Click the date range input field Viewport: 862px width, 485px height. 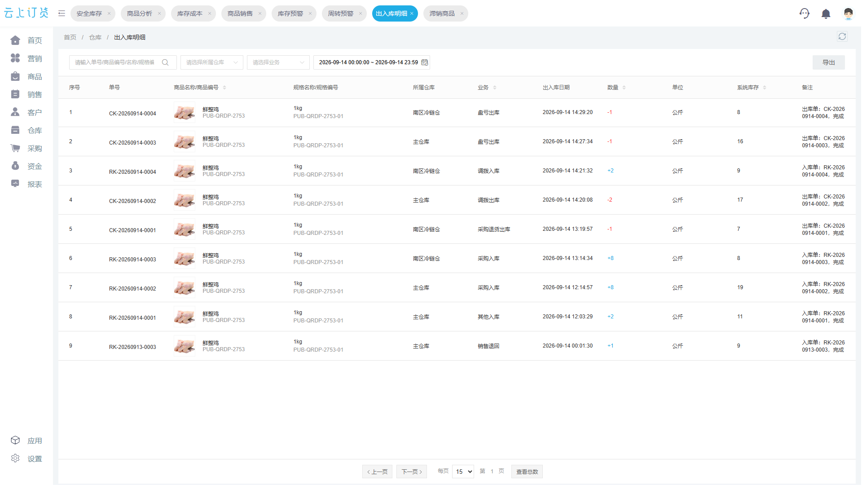(x=372, y=62)
